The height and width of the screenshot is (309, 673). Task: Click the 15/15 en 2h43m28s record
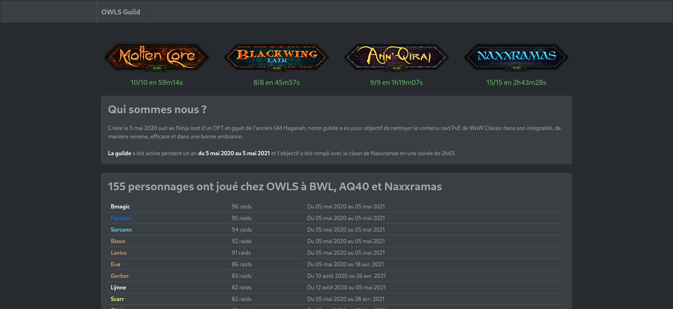click(516, 82)
